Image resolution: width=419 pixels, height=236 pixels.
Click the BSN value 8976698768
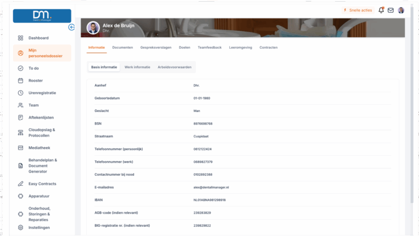click(x=203, y=123)
